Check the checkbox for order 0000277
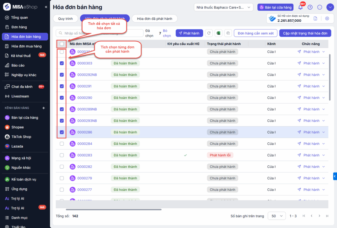 (x=62, y=190)
